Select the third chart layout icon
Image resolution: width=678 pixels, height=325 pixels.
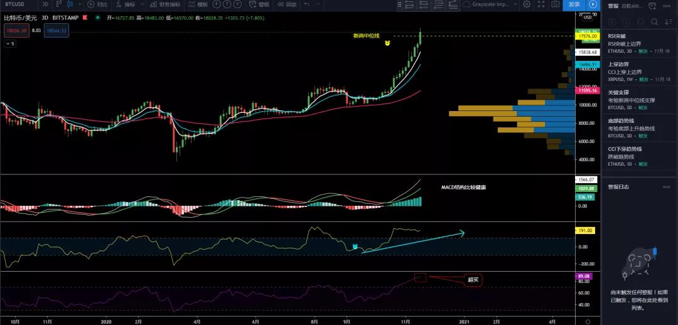pyautogui.click(x=438, y=4)
